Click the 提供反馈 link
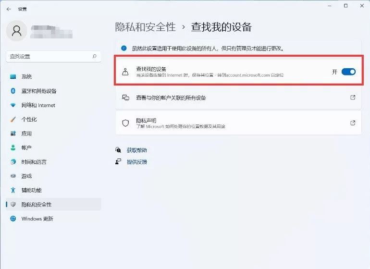Viewport: 370px width, 269px height. pos(136,162)
